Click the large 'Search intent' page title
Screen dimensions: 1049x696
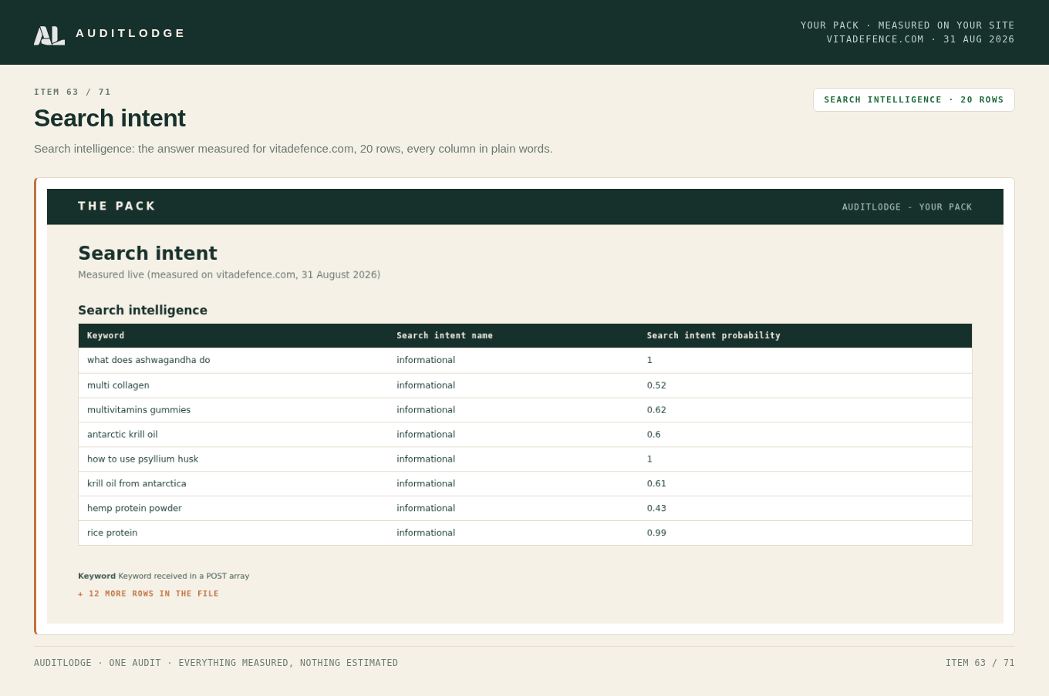coord(110,119)
